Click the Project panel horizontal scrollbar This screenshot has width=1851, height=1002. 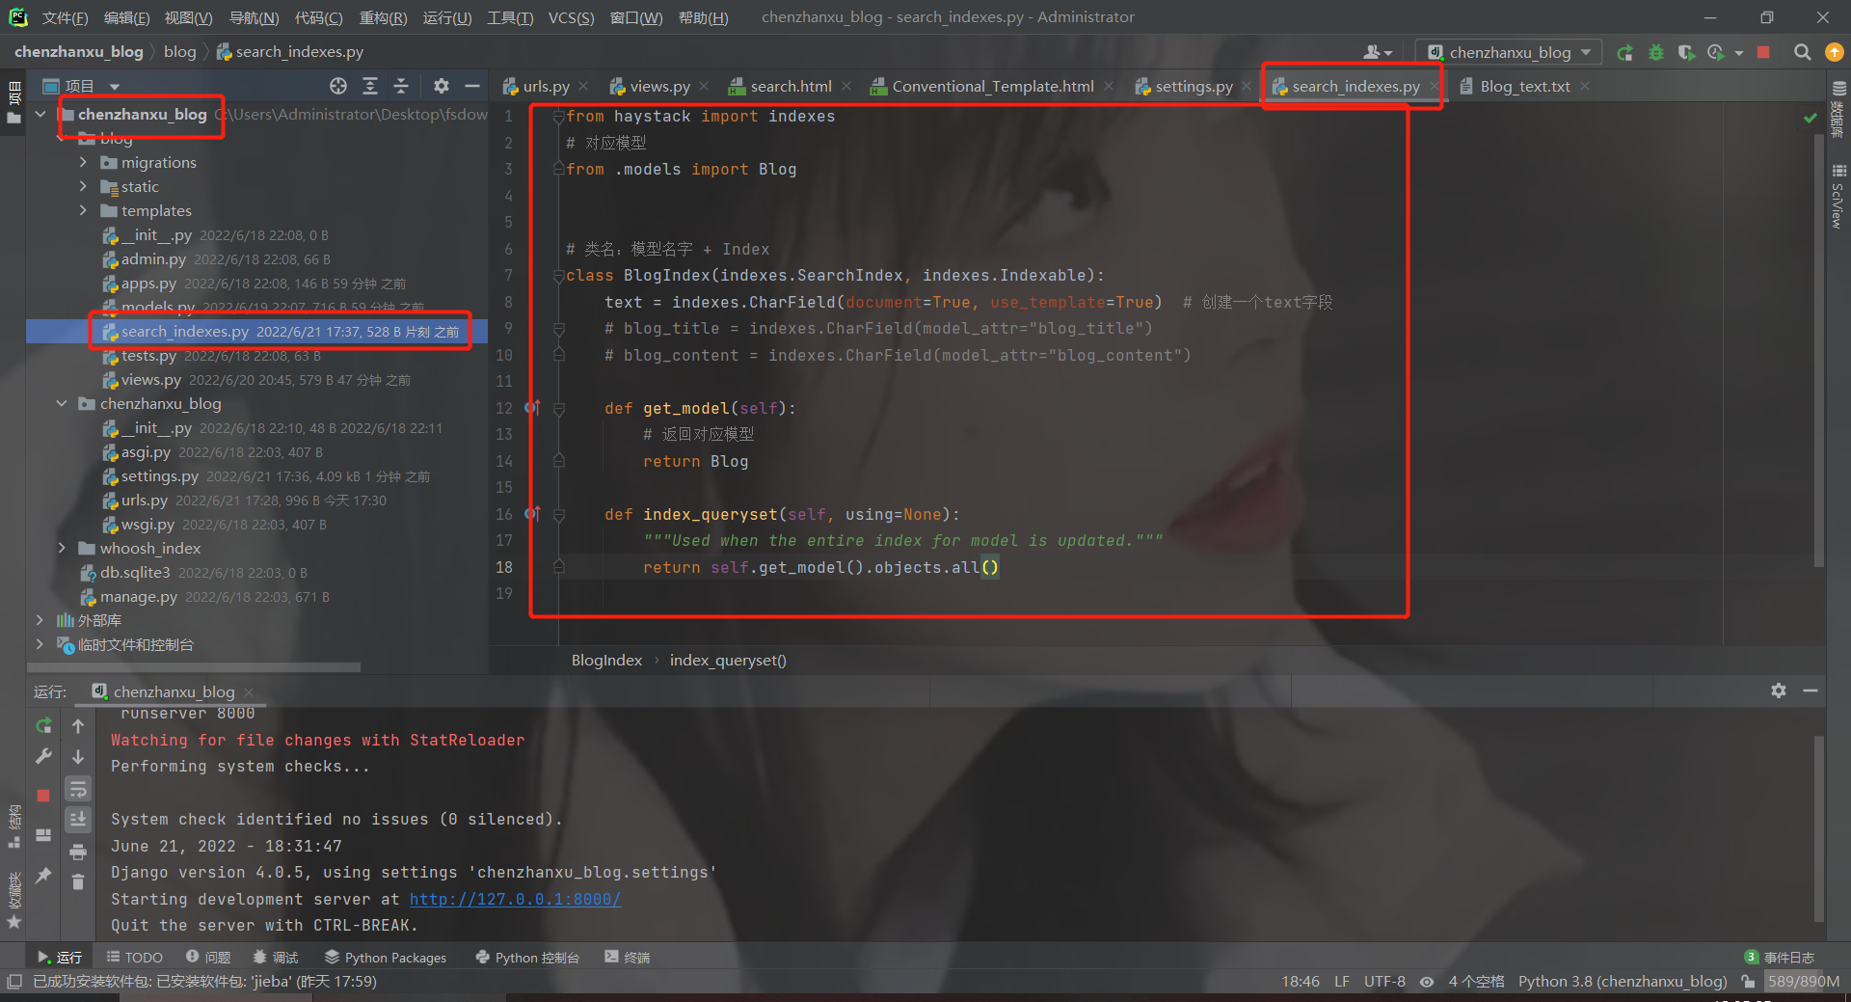[193, 666]
